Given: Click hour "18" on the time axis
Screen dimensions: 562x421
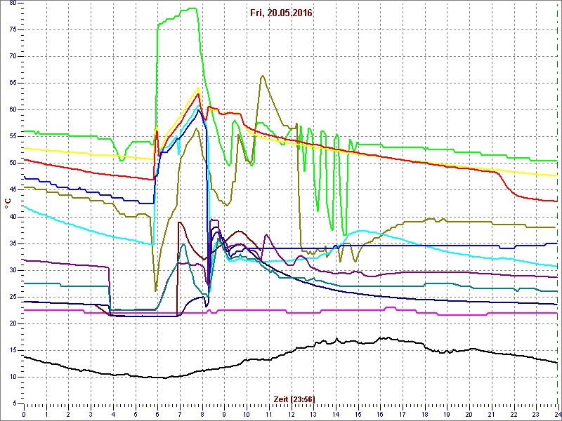Looking at the screenshot, I should pos(424,414).
